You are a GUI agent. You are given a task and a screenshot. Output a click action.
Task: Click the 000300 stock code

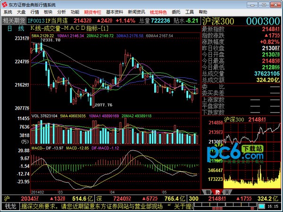click(x=263, y=21)
